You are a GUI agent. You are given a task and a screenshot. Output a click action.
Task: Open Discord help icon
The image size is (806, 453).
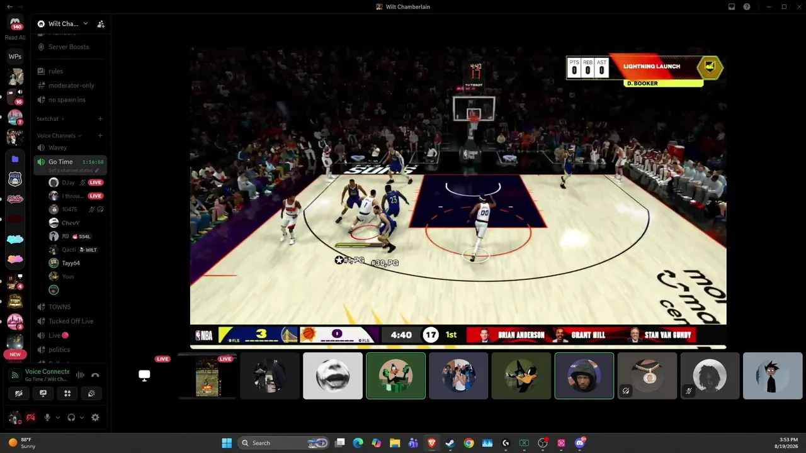747,7
